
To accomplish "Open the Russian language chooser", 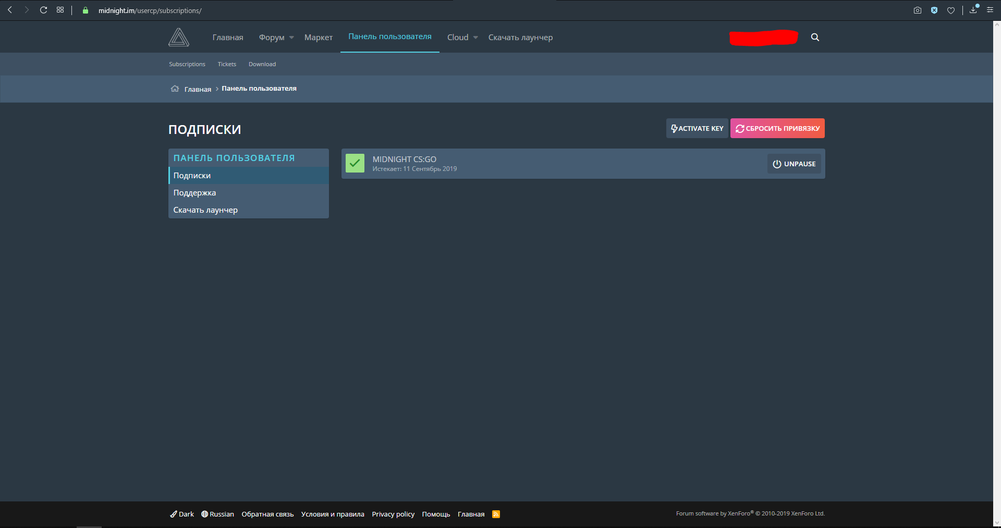I will pos(218,514).
